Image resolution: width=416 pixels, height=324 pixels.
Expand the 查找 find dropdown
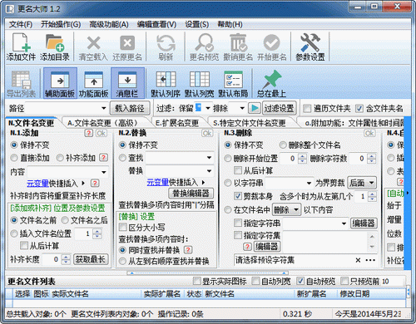pos(209,158)
